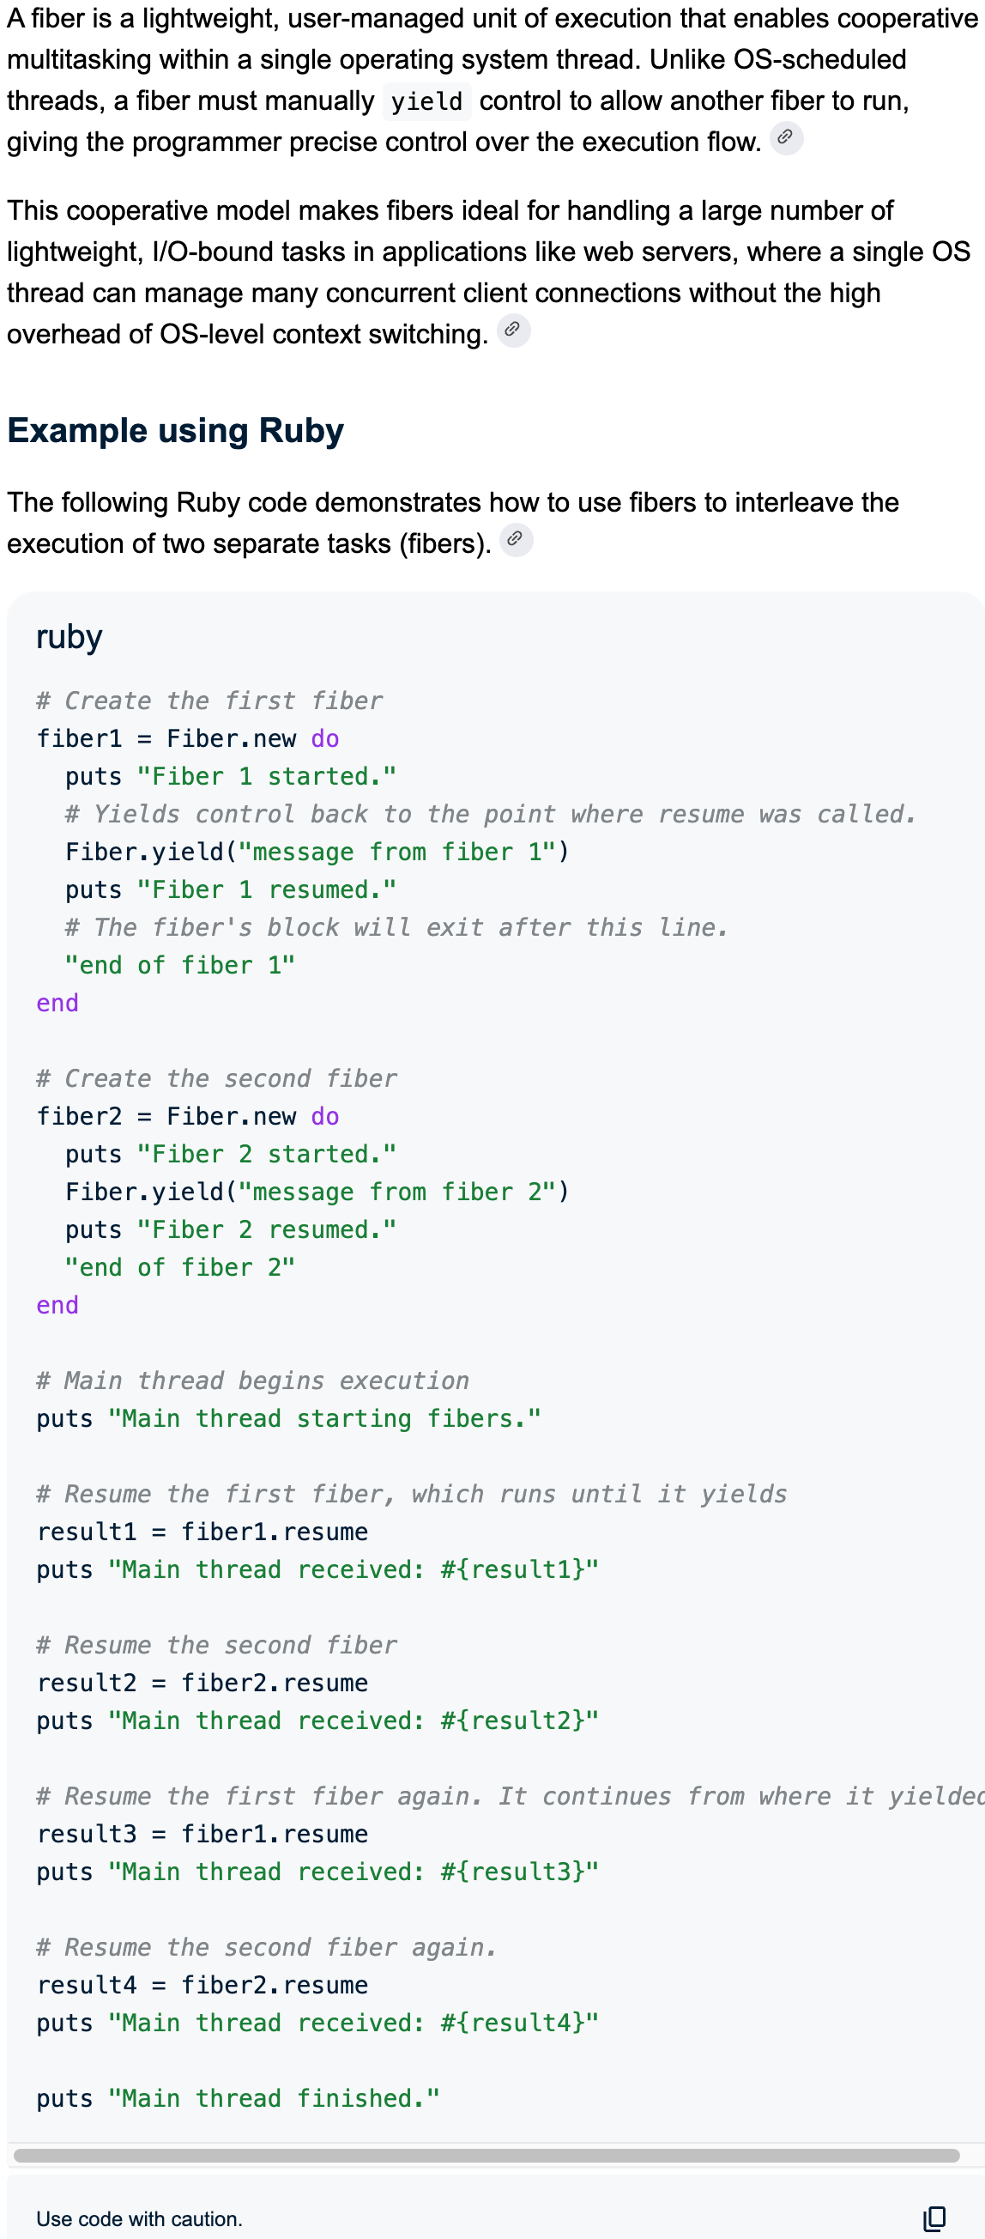985x2239 pixels.
Task: Open the citation link after "context switching."
Action: click(512, 330)
